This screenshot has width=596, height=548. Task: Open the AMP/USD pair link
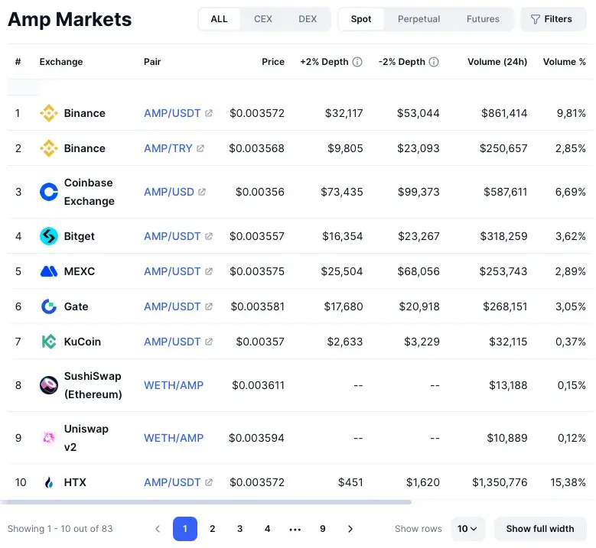tap(169, 192)
